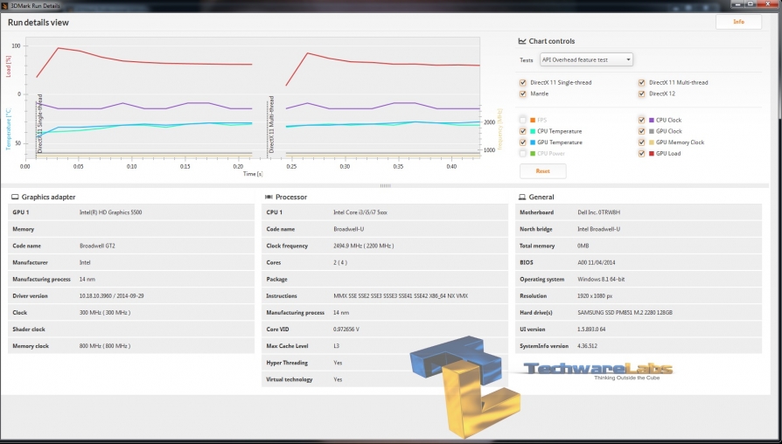This screenshot has height=444, width=782.
Task: Click the '2 ( 4 )' cores value
Action: 340,262
